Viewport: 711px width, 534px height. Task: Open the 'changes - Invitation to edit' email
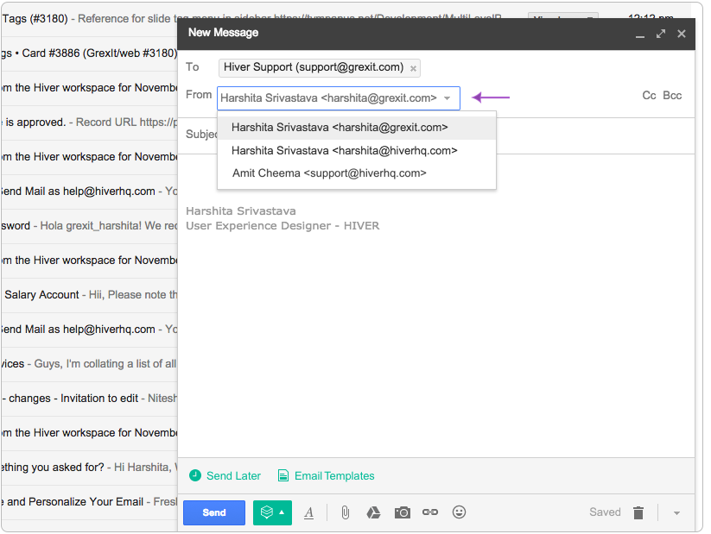point(89,398)
